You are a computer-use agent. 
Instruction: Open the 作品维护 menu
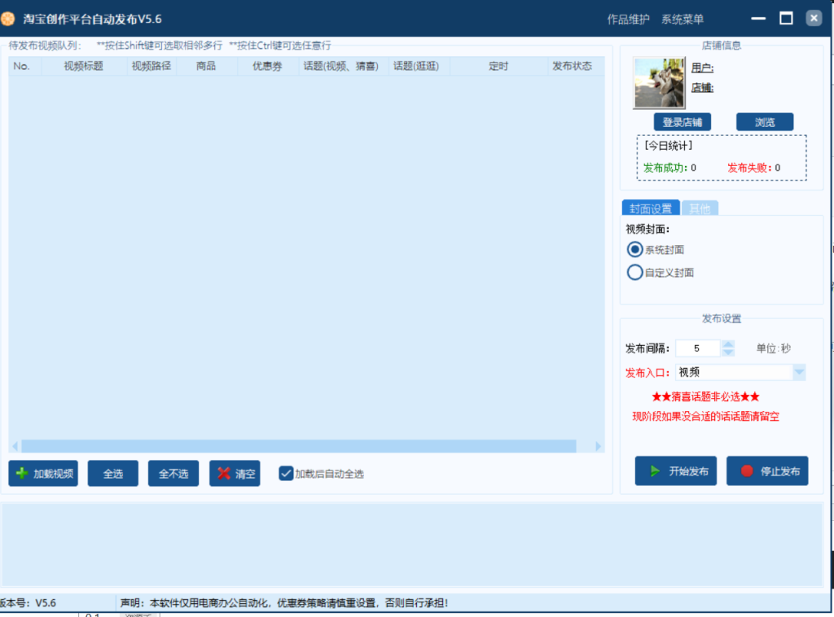pos(628,19)
